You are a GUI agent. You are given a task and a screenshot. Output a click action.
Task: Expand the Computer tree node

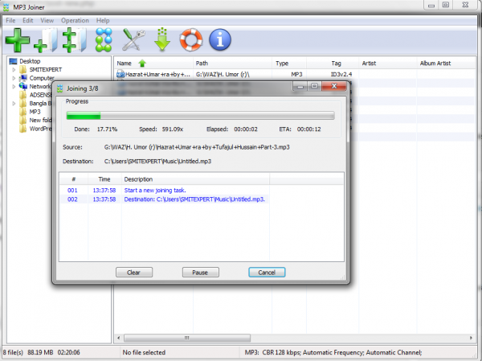point(14,78)
